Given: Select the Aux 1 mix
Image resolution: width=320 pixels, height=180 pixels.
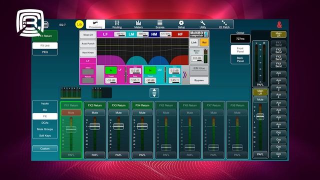Looking at the screenshot, I should pyautogui.click(x=278, y=74).
